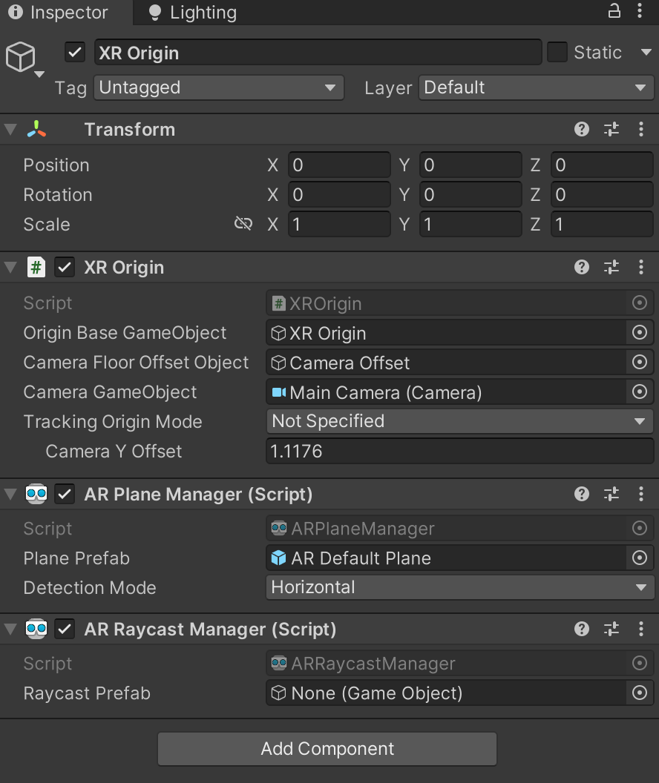Click the lock icon in the Inspector header
Screen dimensions: 659x783
coord(613,12)
